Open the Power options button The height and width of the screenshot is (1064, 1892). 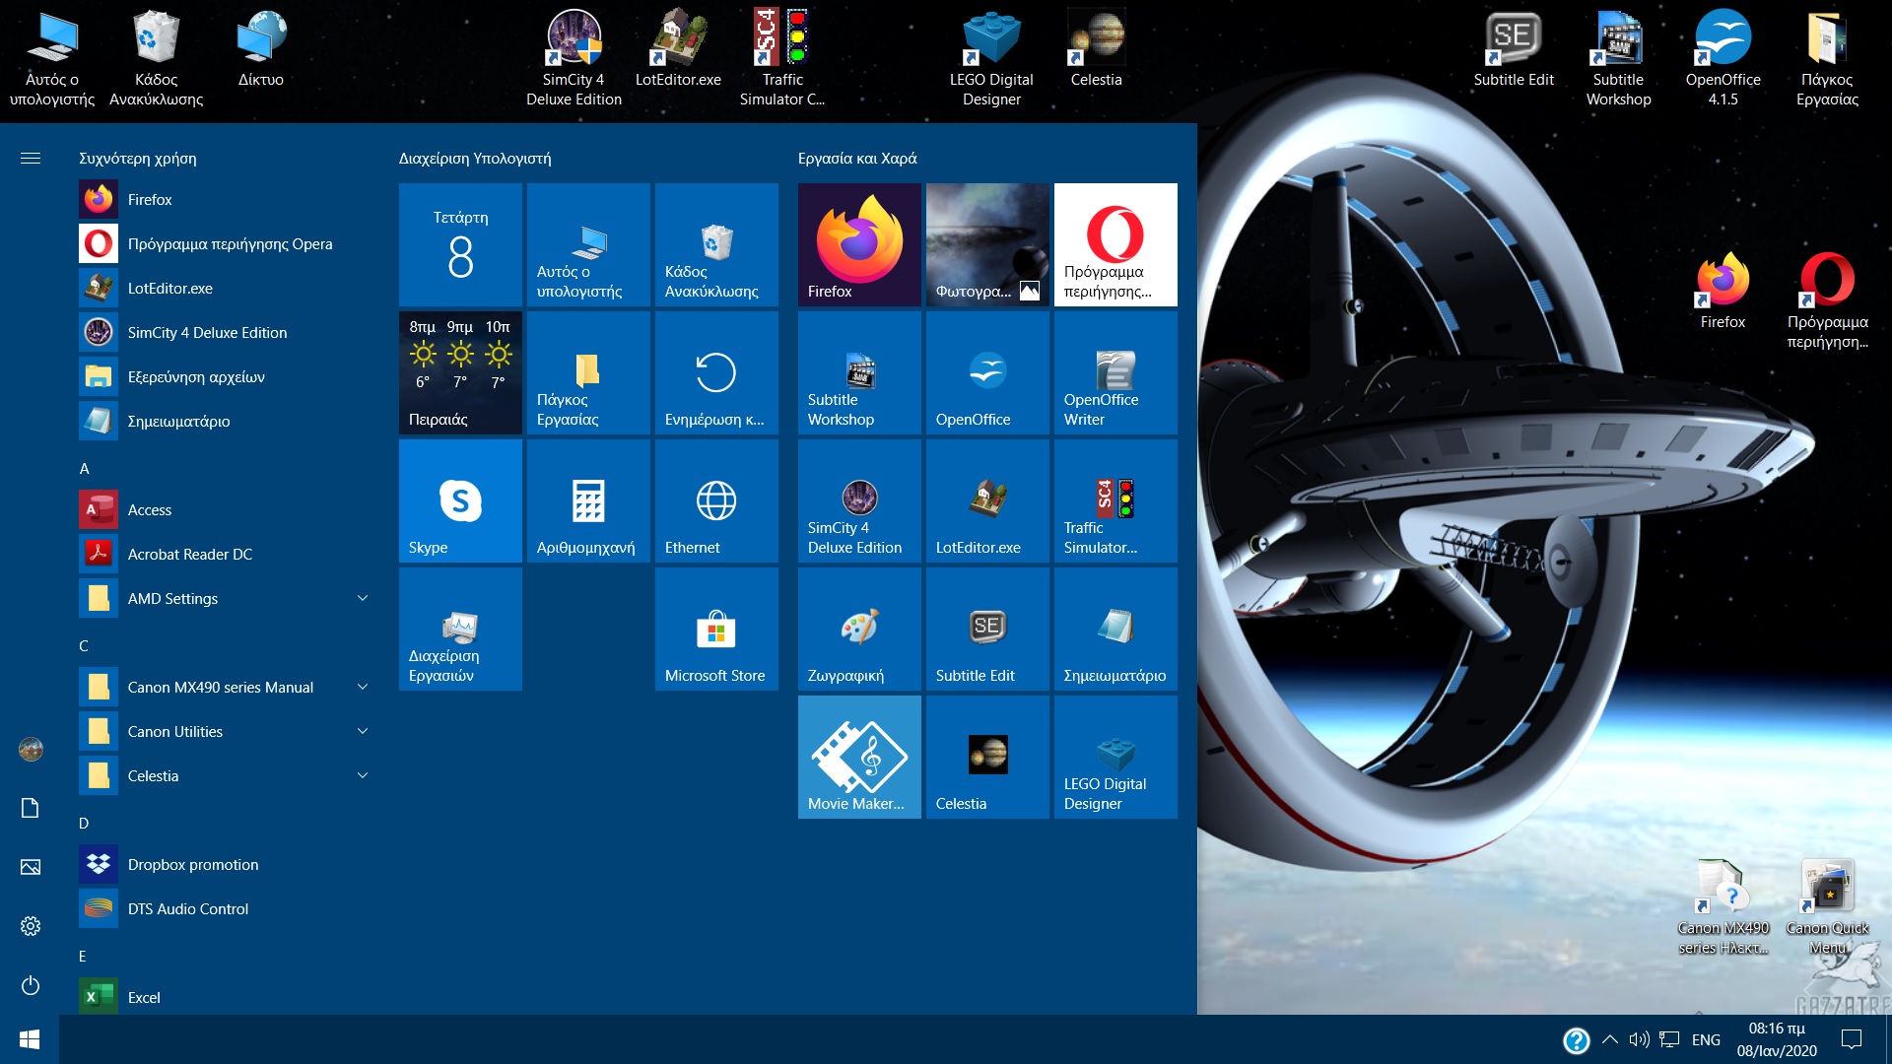click(31, 985)
